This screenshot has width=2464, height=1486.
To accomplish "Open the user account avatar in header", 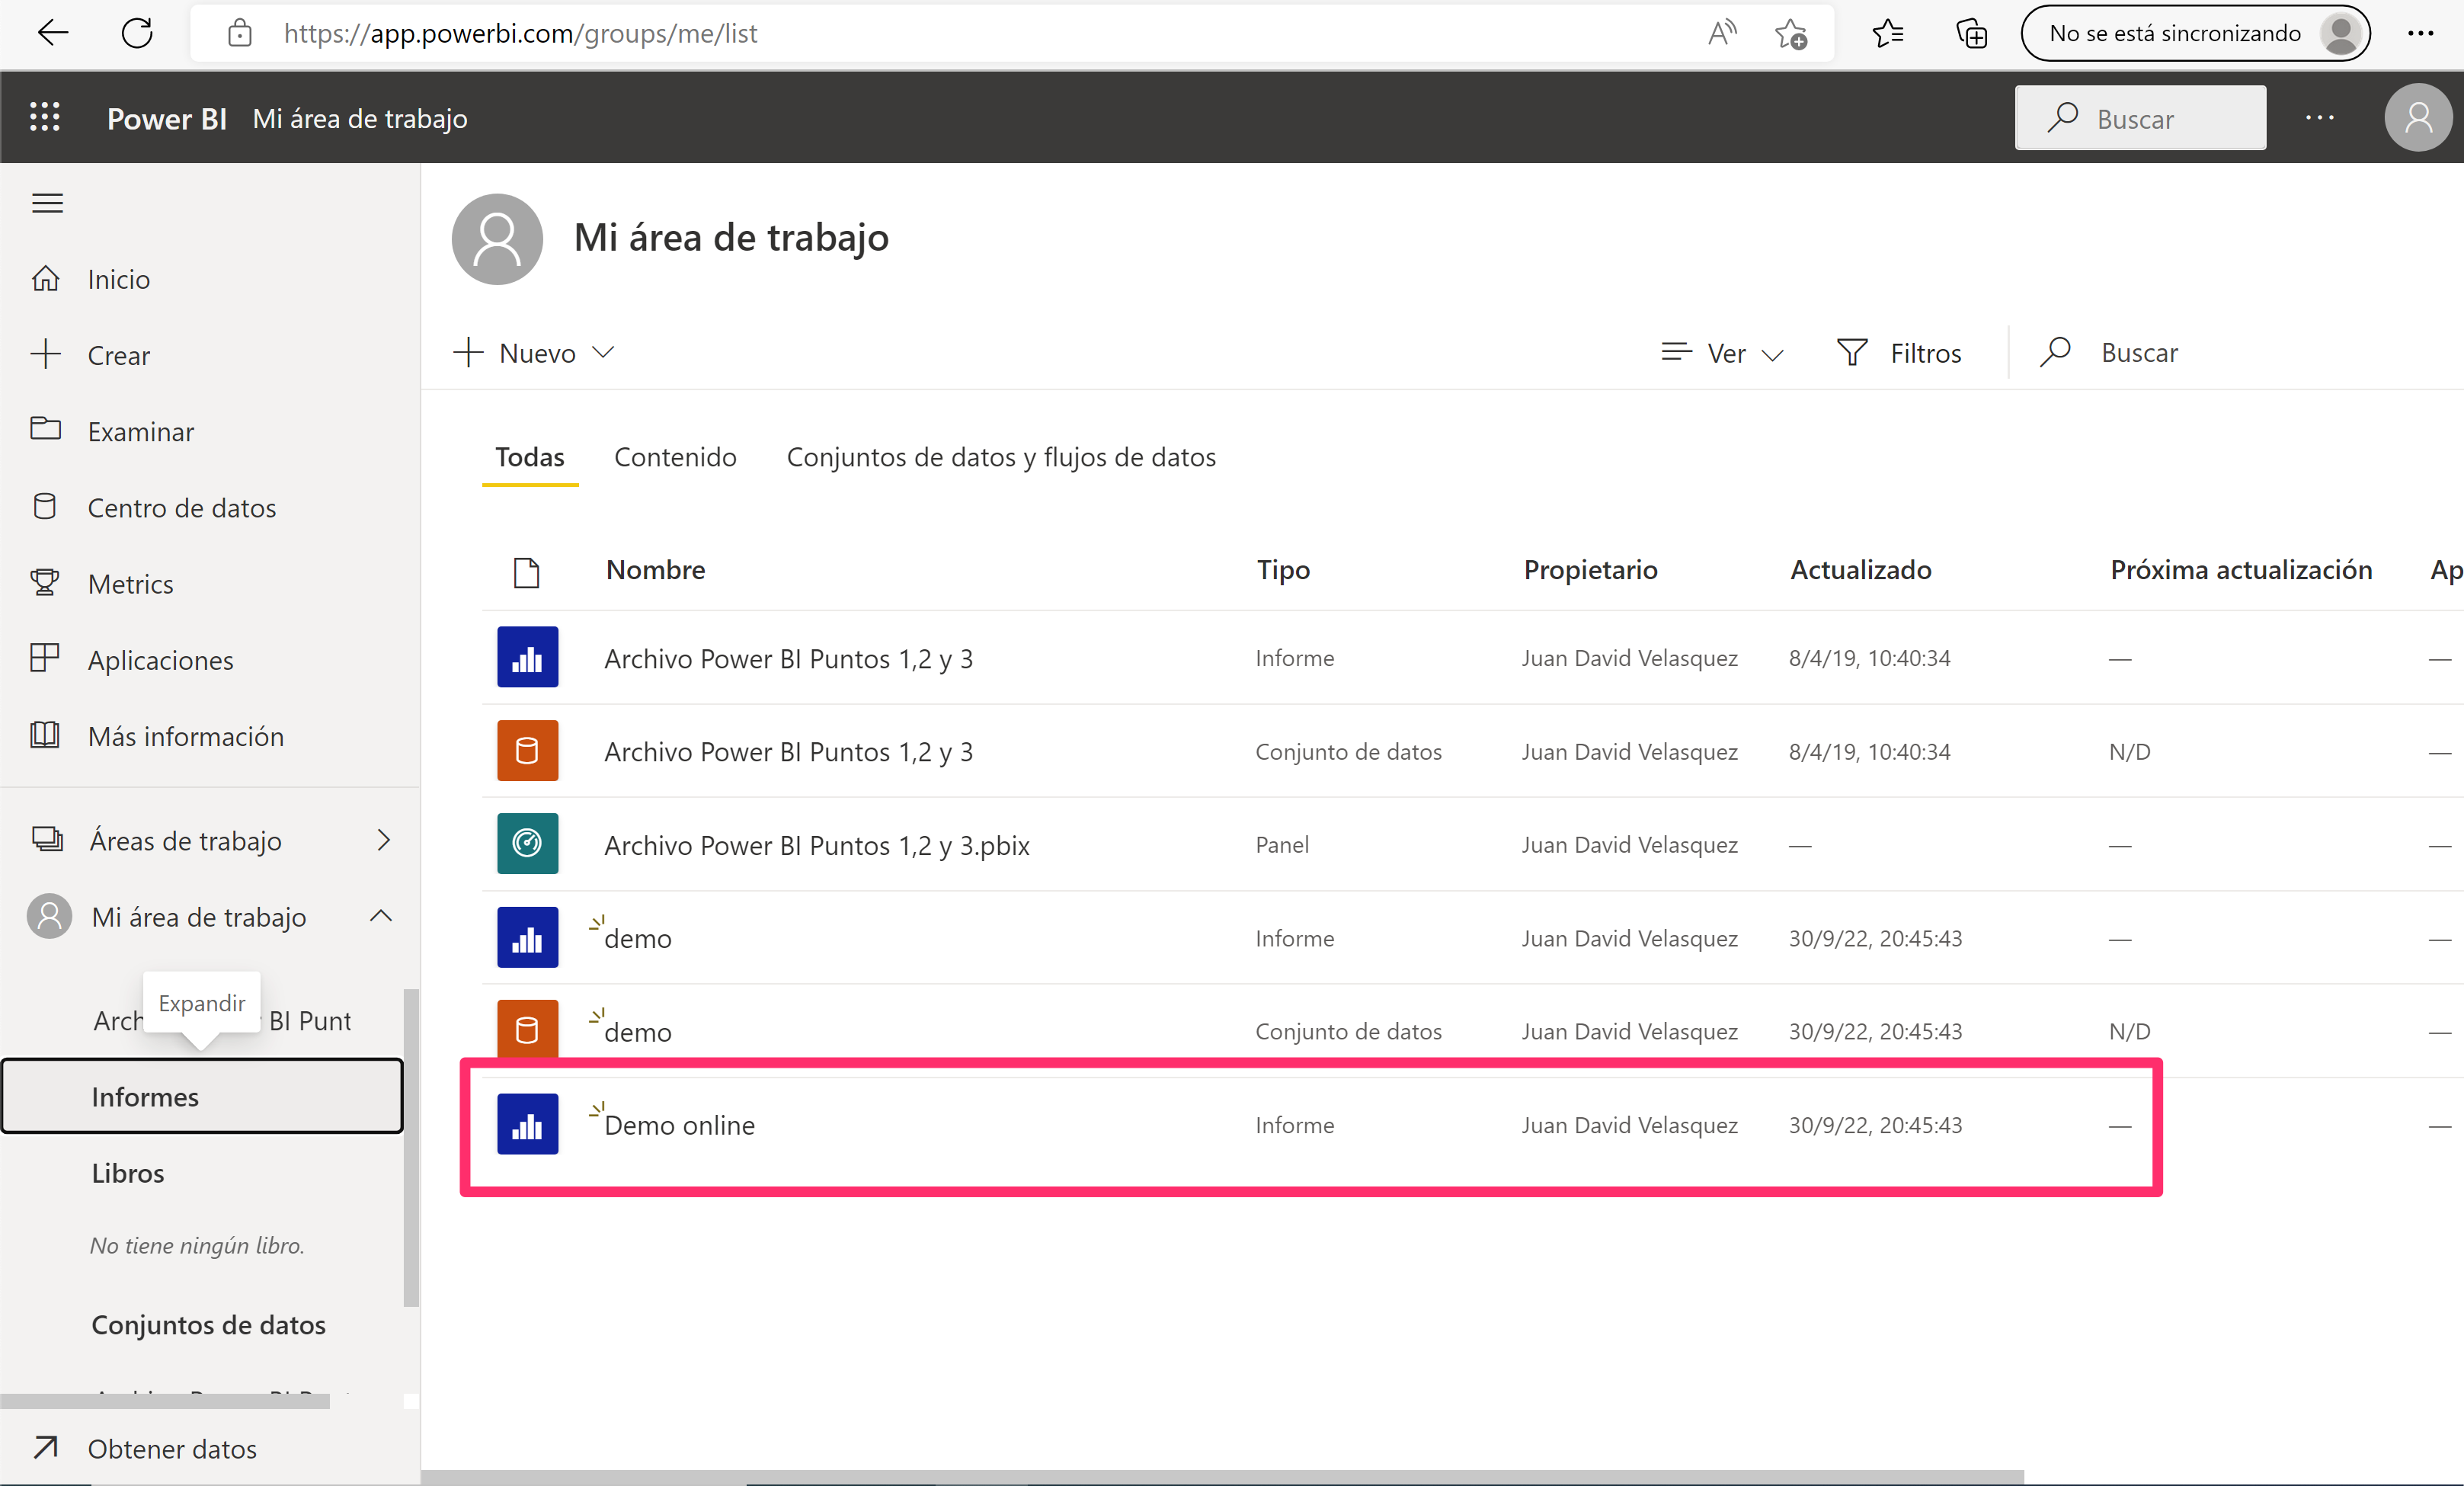I will pos(2418,118).
